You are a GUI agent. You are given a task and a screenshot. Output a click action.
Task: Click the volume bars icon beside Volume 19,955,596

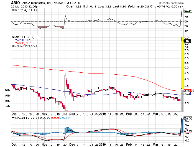(13, 46)
